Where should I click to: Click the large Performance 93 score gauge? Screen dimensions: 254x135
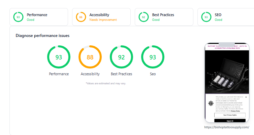pyautogui.click(x=59, y=57)
